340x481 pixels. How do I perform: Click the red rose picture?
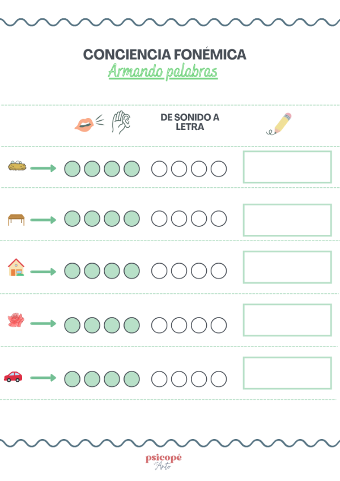[x=16, y=320]
